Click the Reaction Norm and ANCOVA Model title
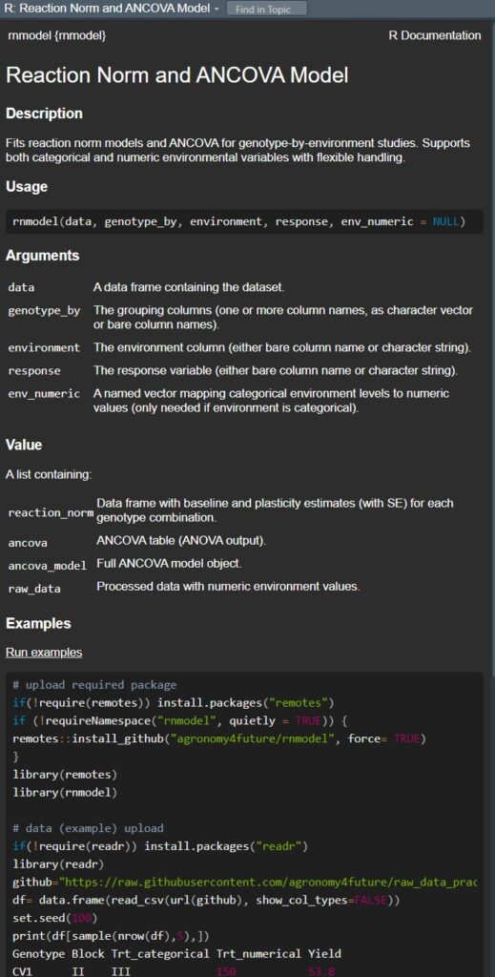Screen dimensions: 495x977 click(x=176, y=75)
